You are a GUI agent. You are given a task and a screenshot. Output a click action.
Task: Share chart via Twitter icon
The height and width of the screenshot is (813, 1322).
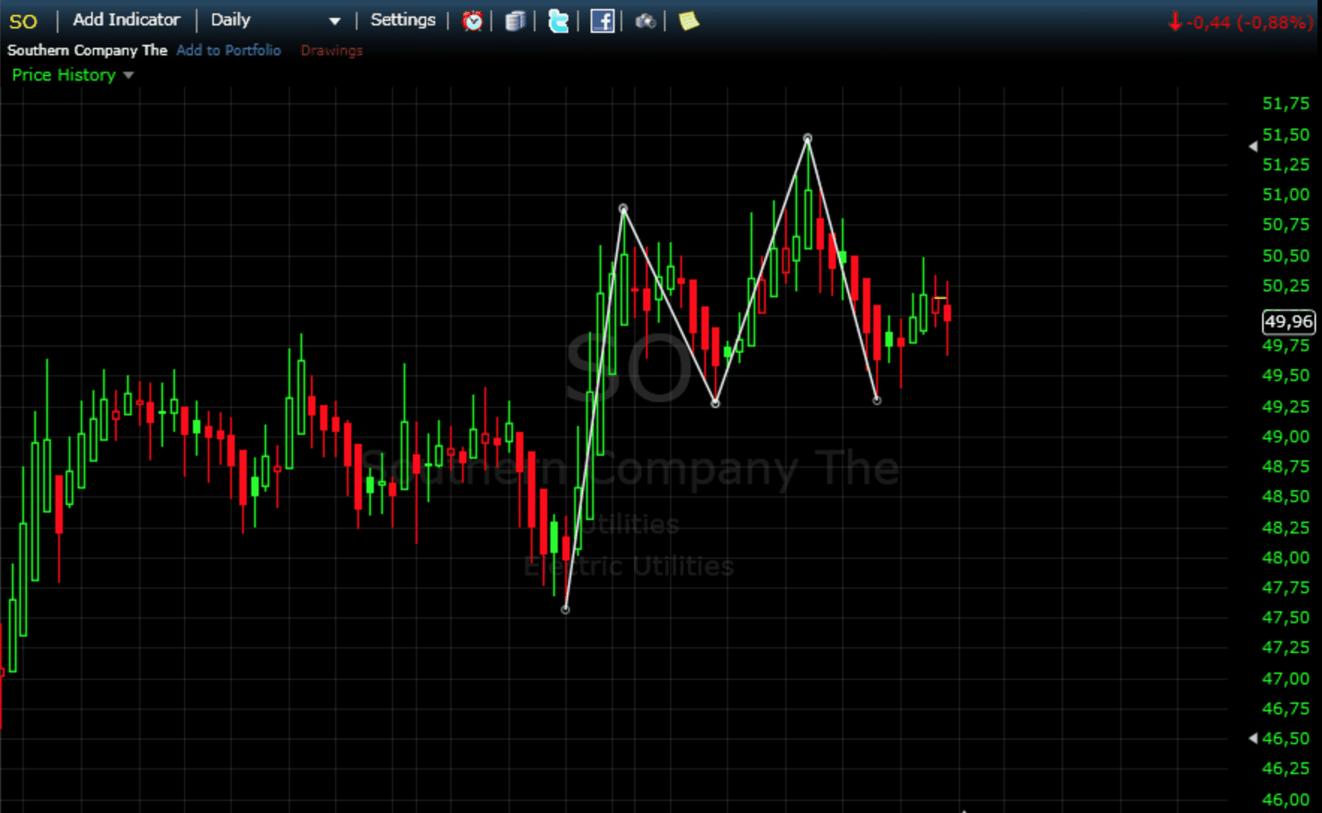click(x=558, y=21)
